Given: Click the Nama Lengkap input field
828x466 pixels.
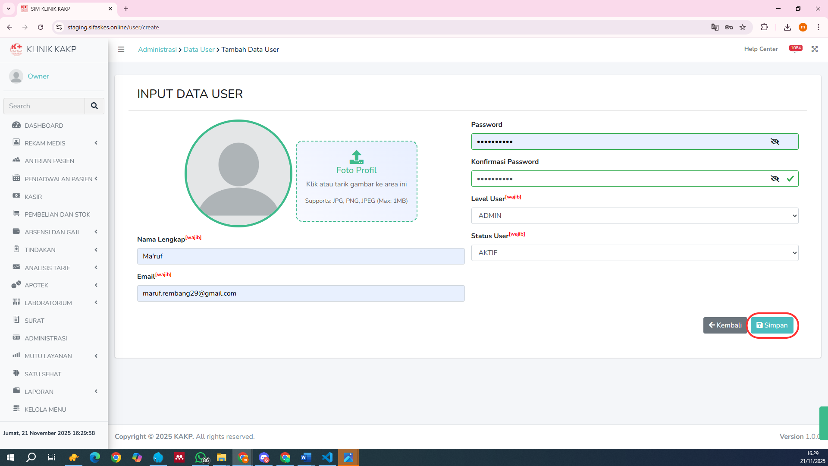Looking at the screenshot, I should 301,256.
